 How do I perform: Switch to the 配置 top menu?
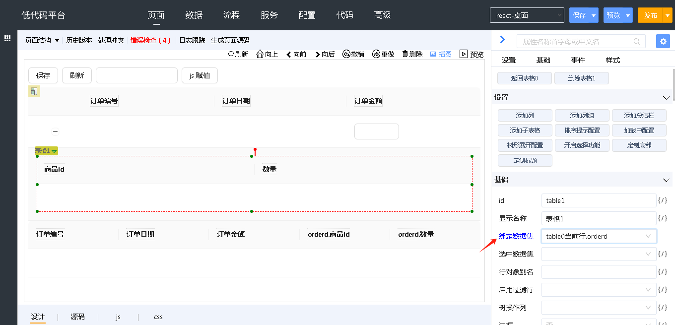click(307, 15)
